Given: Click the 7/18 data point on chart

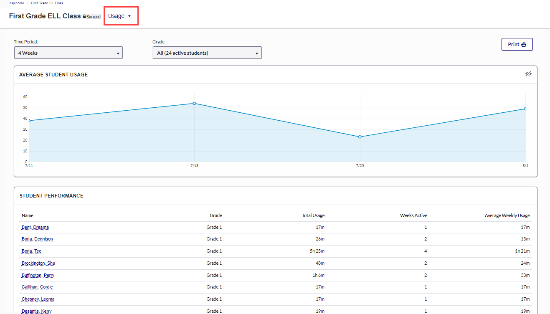Looking at the screenshot, I should pos(194,103).
